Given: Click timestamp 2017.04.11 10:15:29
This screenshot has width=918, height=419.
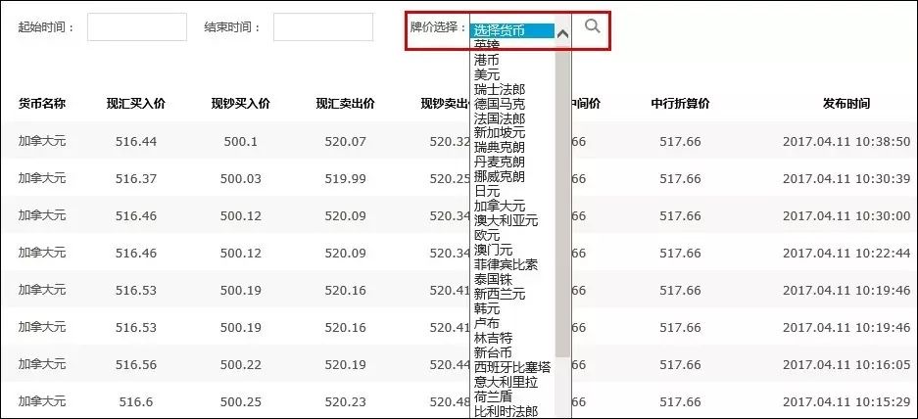Looking at the screenshot, I should (846, 402).
